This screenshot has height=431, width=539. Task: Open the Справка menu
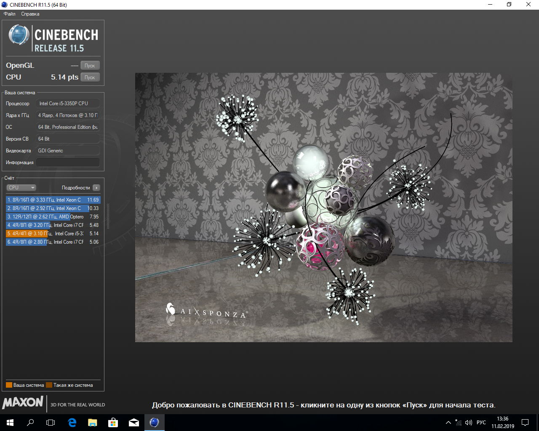[x=30, y=14]
